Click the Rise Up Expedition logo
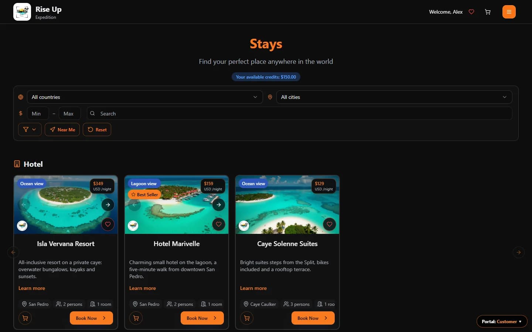The width and height of the screenshot is (532, 332). click(22, 12)
